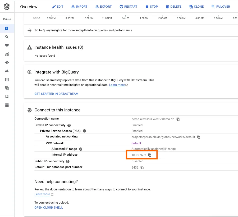Open the chart metrics sidebar icon
Viewport: 238px width, 217px height.
pyautogui.click(x=7, y=54)
